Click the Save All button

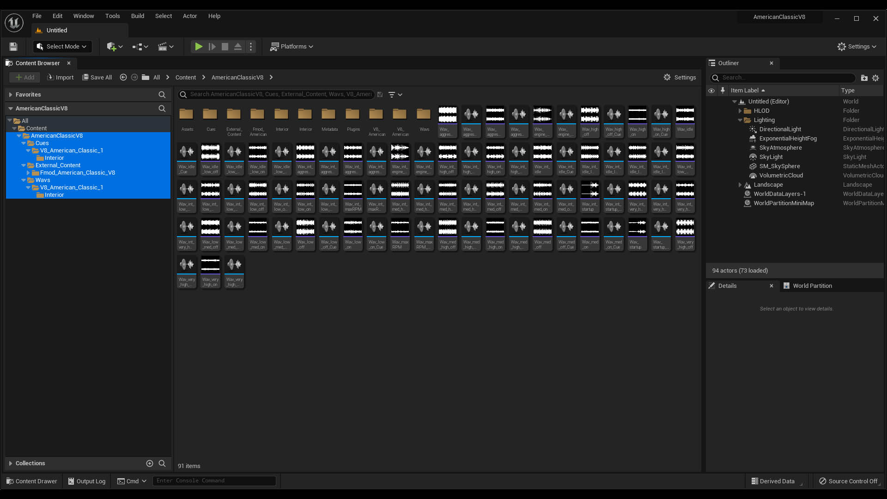[x=97, y=78]
